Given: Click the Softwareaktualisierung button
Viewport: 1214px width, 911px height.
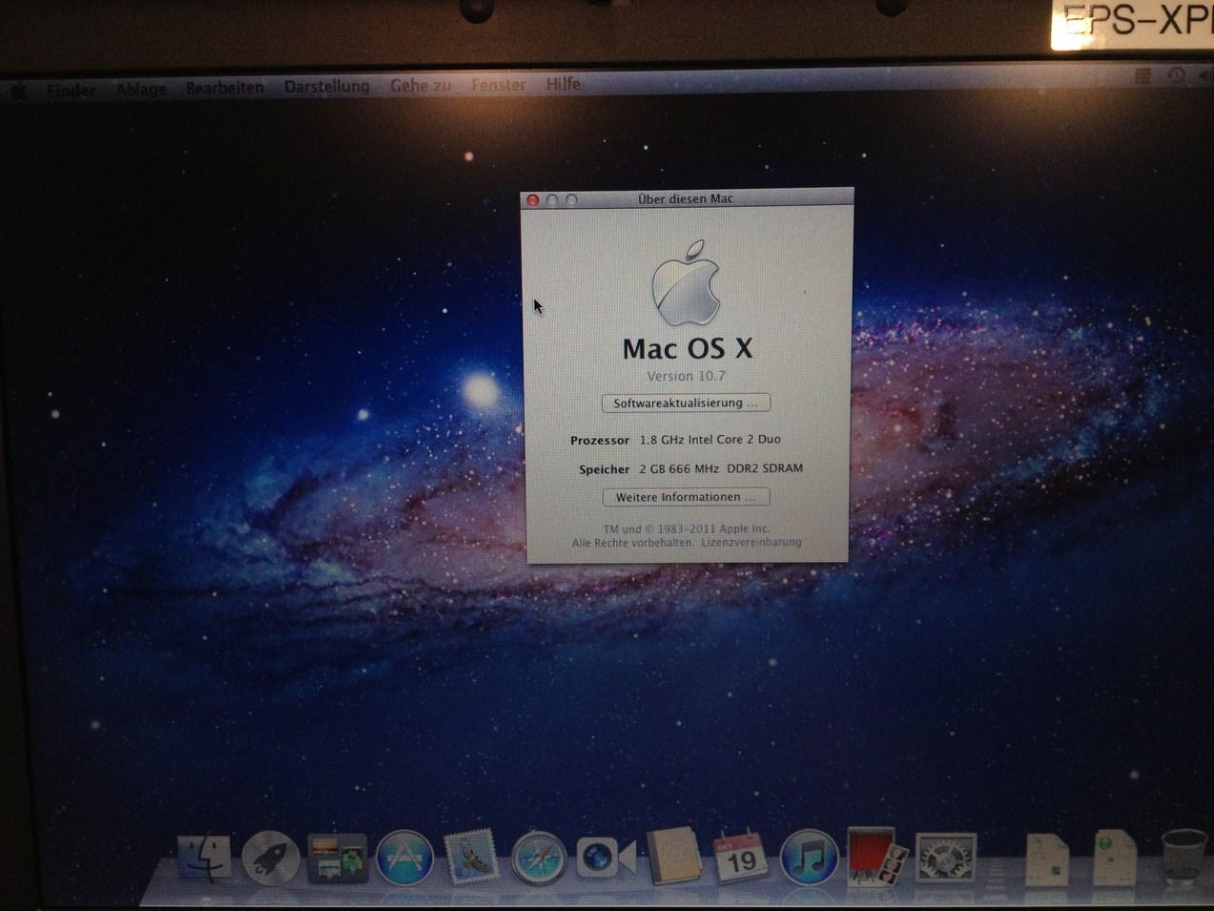Looking at the screenshot, I should click(x=686, y=403).
